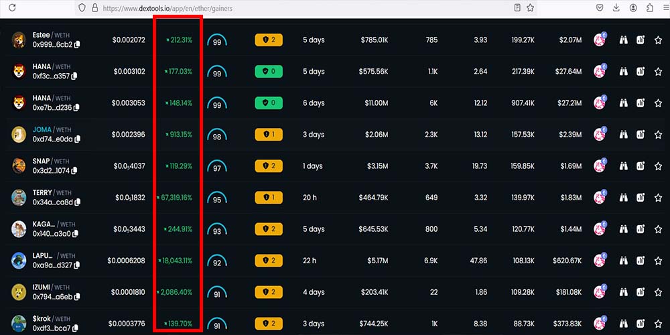Click binoculars icon in the IZUMI row
The image size is (670, 335).
pos(623,292)
